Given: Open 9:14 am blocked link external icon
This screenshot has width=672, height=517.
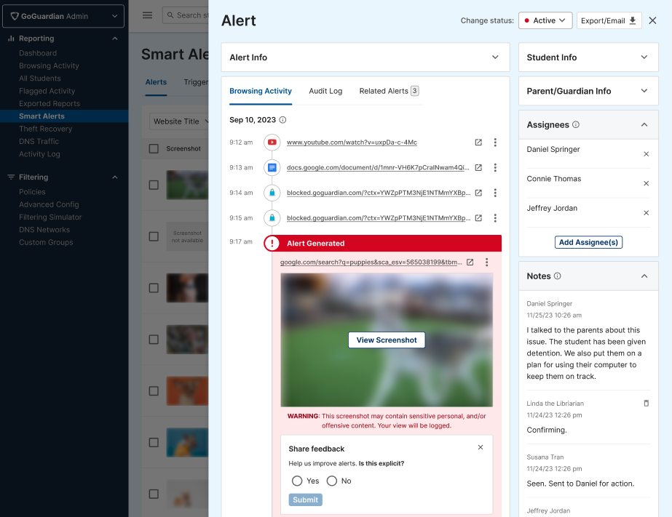Looking at the screenshot, I should click(x=478, y=193).
